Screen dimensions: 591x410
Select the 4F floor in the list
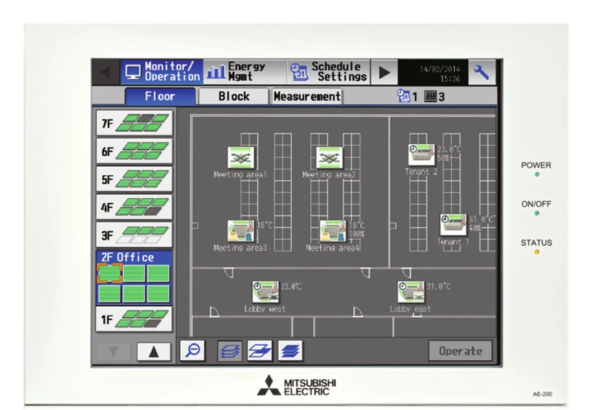point(134,207)
